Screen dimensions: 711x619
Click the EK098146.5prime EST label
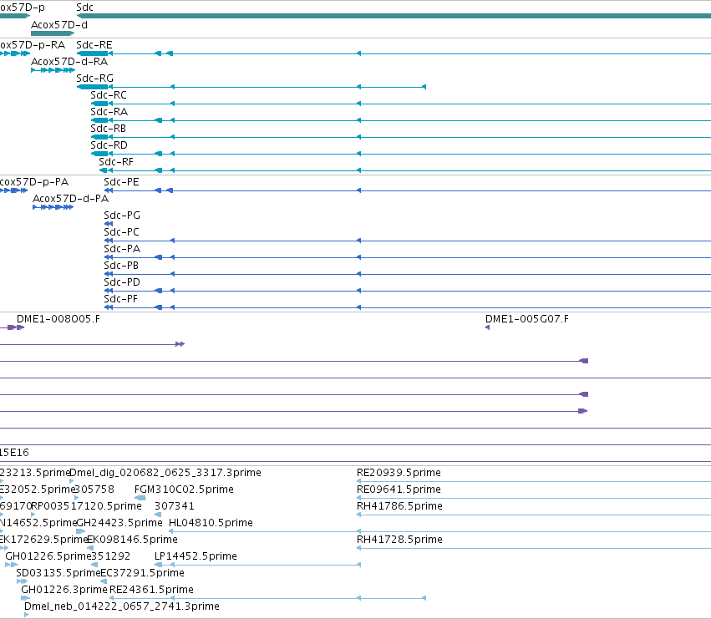(x=132, y=540)
